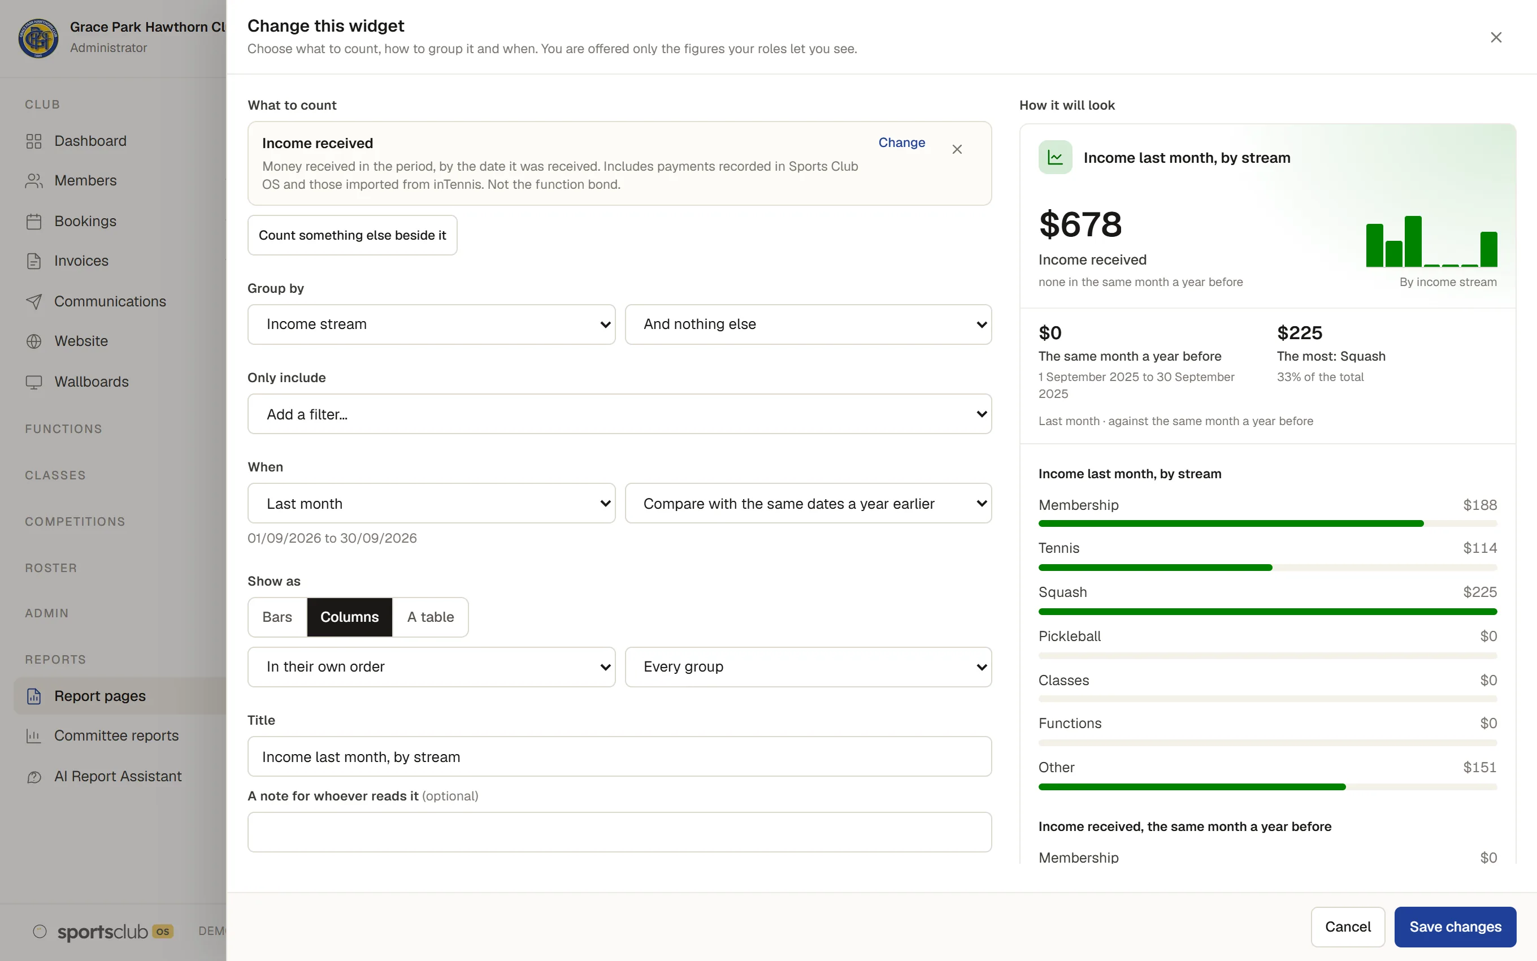Click the Squash income bar
The height and width of the screenshot is (961, 1537).
click(1267, 612)
